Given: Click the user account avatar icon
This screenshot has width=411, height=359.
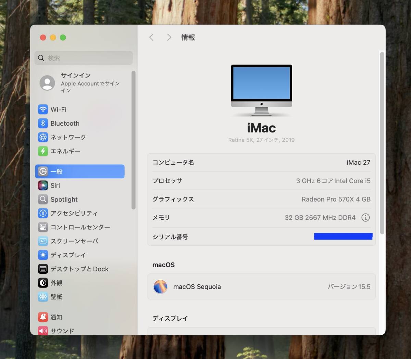Looking at the screenshot, I should 47,83.
